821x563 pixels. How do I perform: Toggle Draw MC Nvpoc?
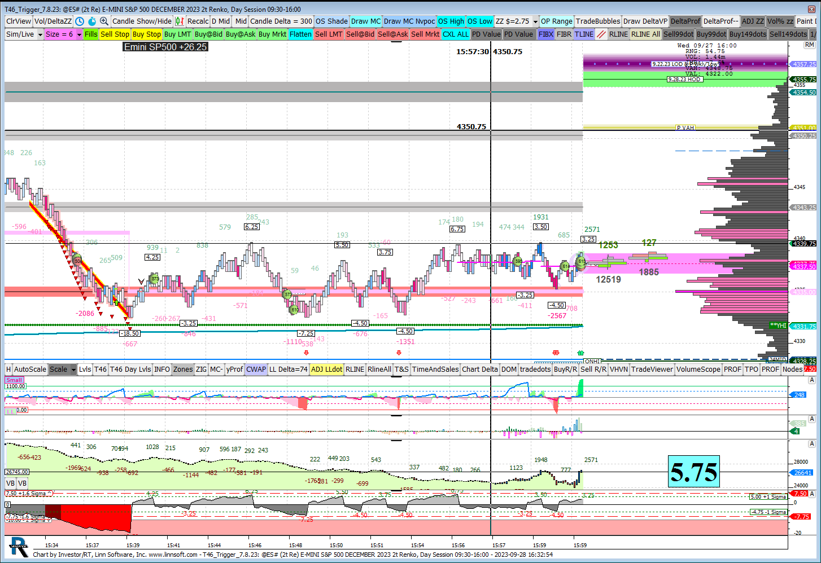point(409,21)
